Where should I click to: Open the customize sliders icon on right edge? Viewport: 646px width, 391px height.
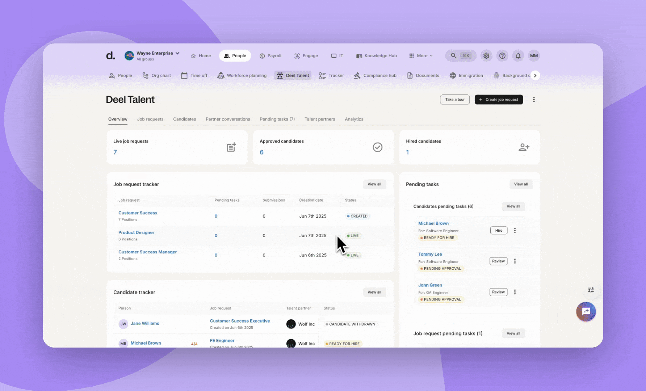point(591,290)
